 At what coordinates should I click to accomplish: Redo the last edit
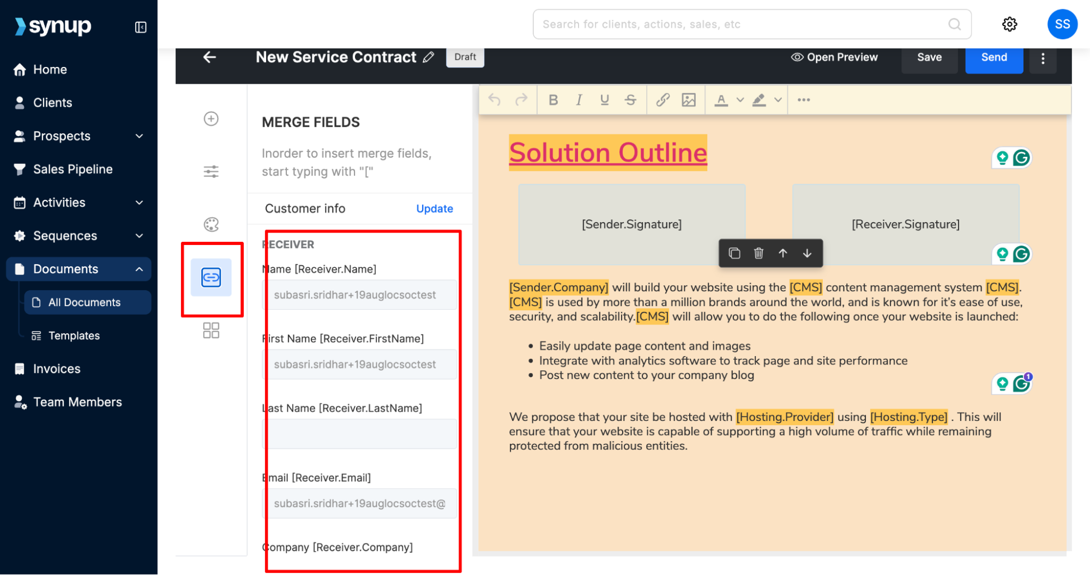pos(522,100)
